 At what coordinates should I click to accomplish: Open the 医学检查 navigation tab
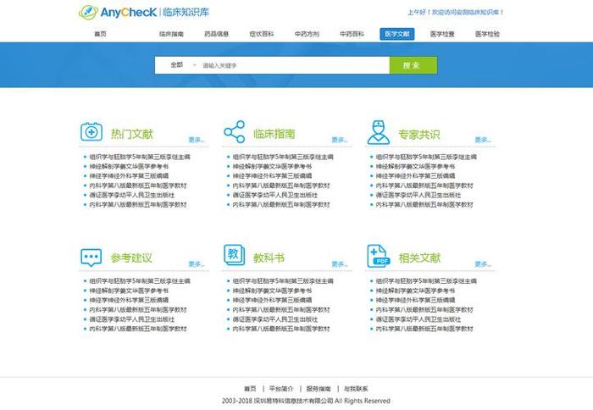coord(442,34)
